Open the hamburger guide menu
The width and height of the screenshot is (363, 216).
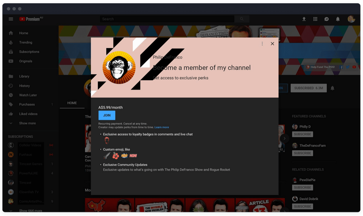[x=11, y=19]
